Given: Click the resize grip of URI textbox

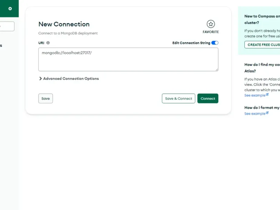Looking at the screenshot, I should pos(217,70).
